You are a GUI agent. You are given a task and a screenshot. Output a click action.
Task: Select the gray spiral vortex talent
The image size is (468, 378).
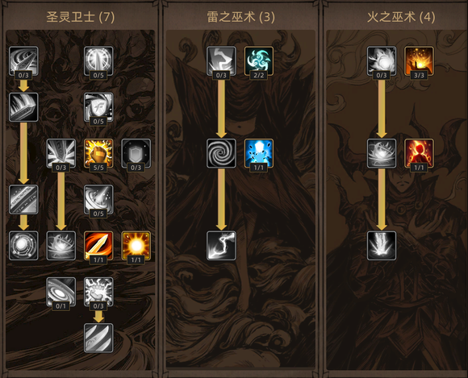point(221,153)
